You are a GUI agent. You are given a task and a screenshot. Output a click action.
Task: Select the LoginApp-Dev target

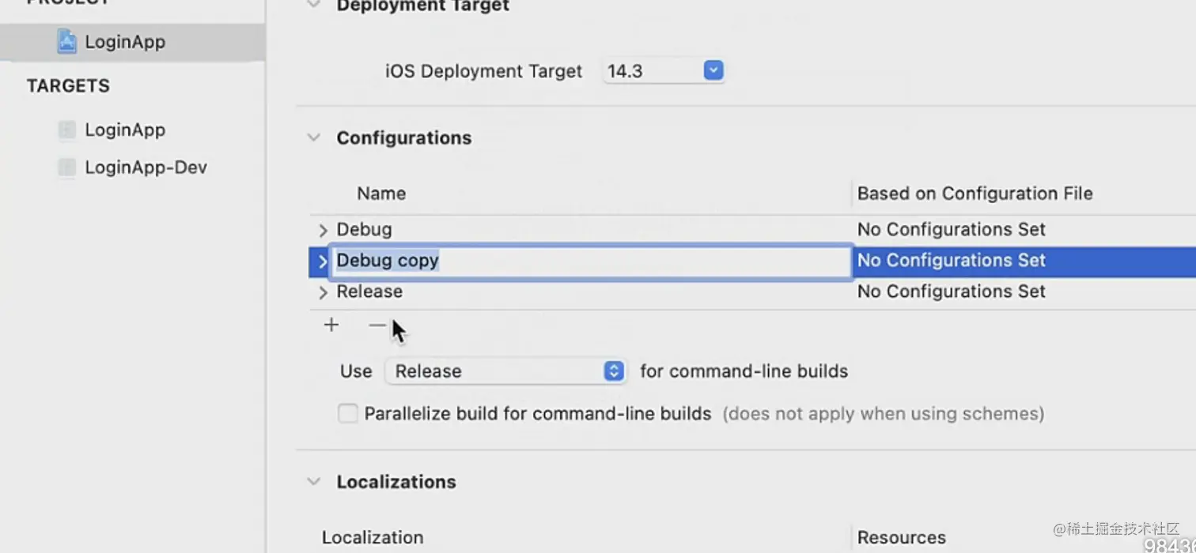146,167
